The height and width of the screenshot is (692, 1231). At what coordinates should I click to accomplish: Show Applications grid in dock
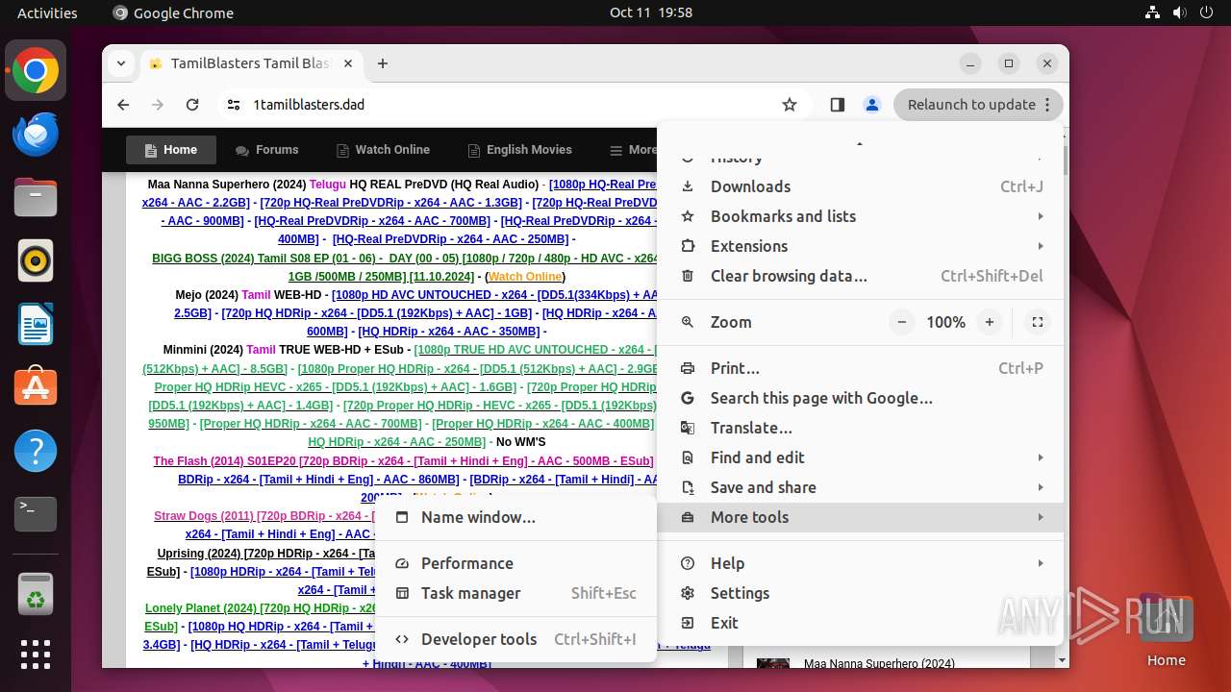tap(36, 655)
